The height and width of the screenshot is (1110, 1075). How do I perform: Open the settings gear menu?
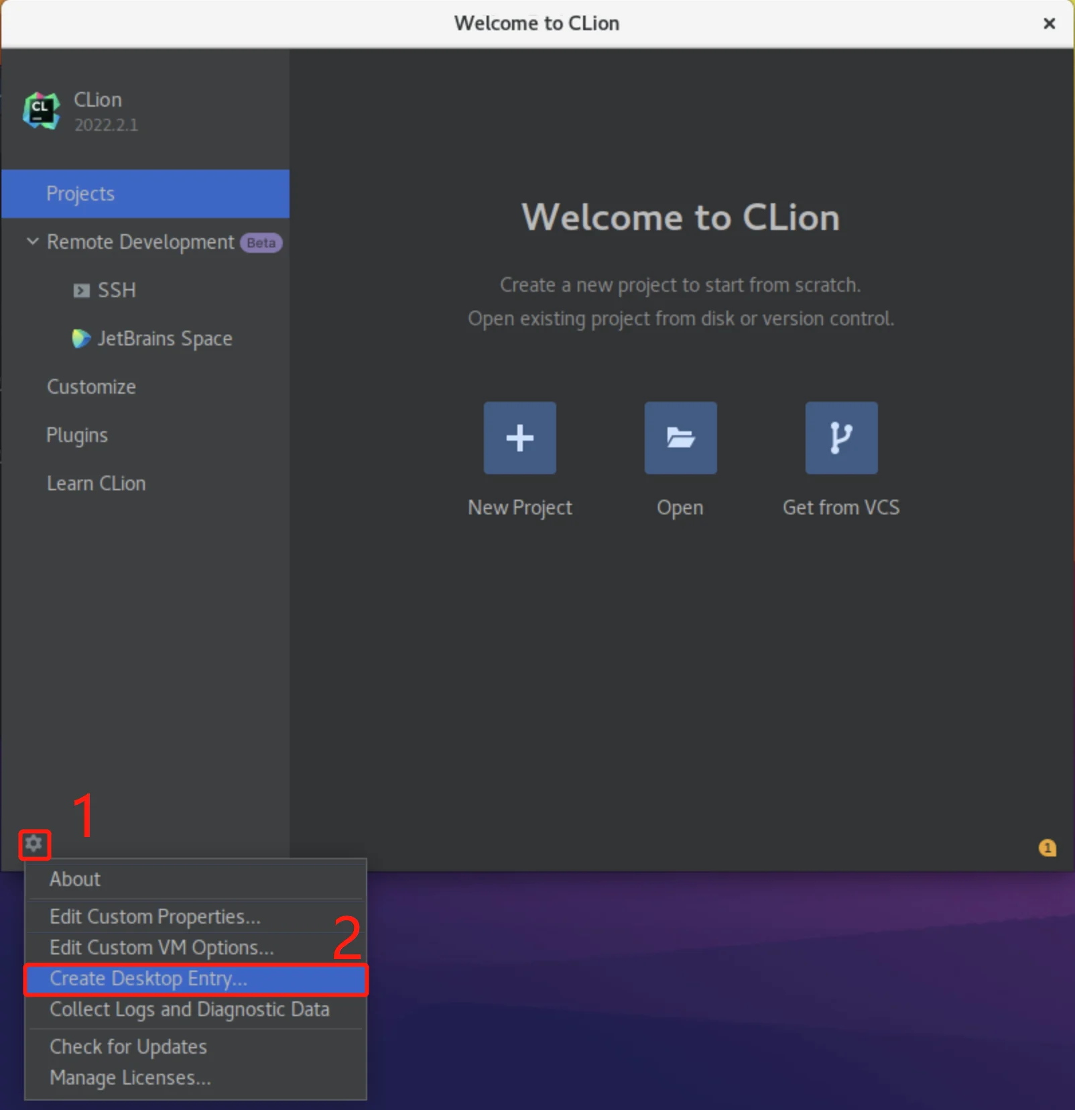tap(34, 844)
